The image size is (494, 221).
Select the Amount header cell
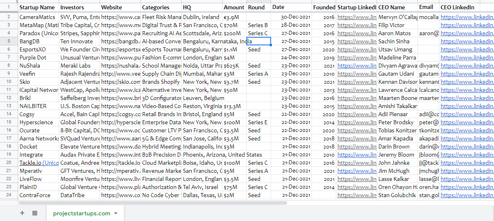tap(234, 7)
